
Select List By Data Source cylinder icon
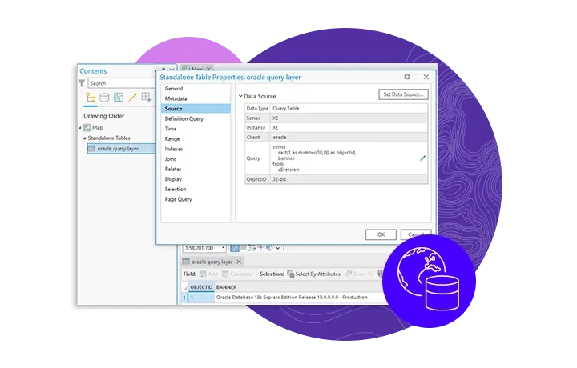(x=104, y=98)
